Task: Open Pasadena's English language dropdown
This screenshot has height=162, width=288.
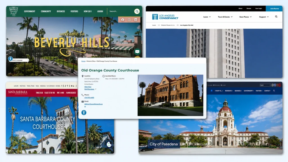Action: point(265,85)
